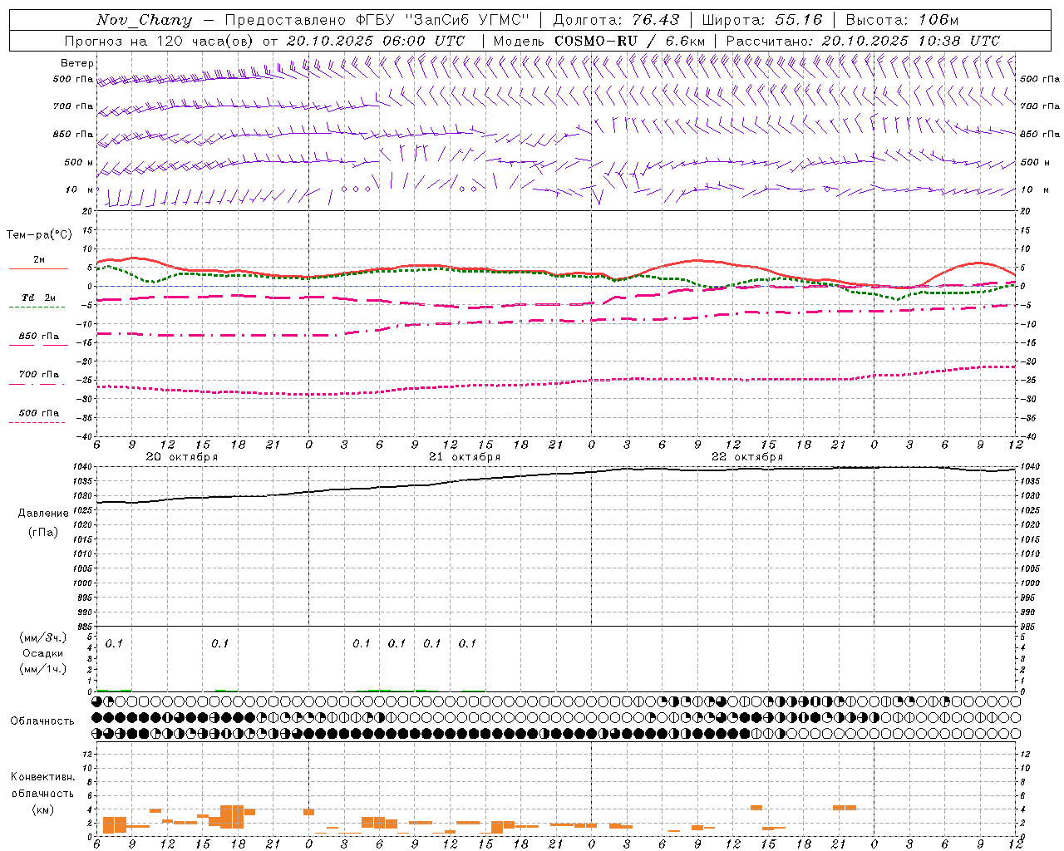The image size is (1064, 851).
Task: Click the Td 2м dew point legend label
Action: coord(38,298)
